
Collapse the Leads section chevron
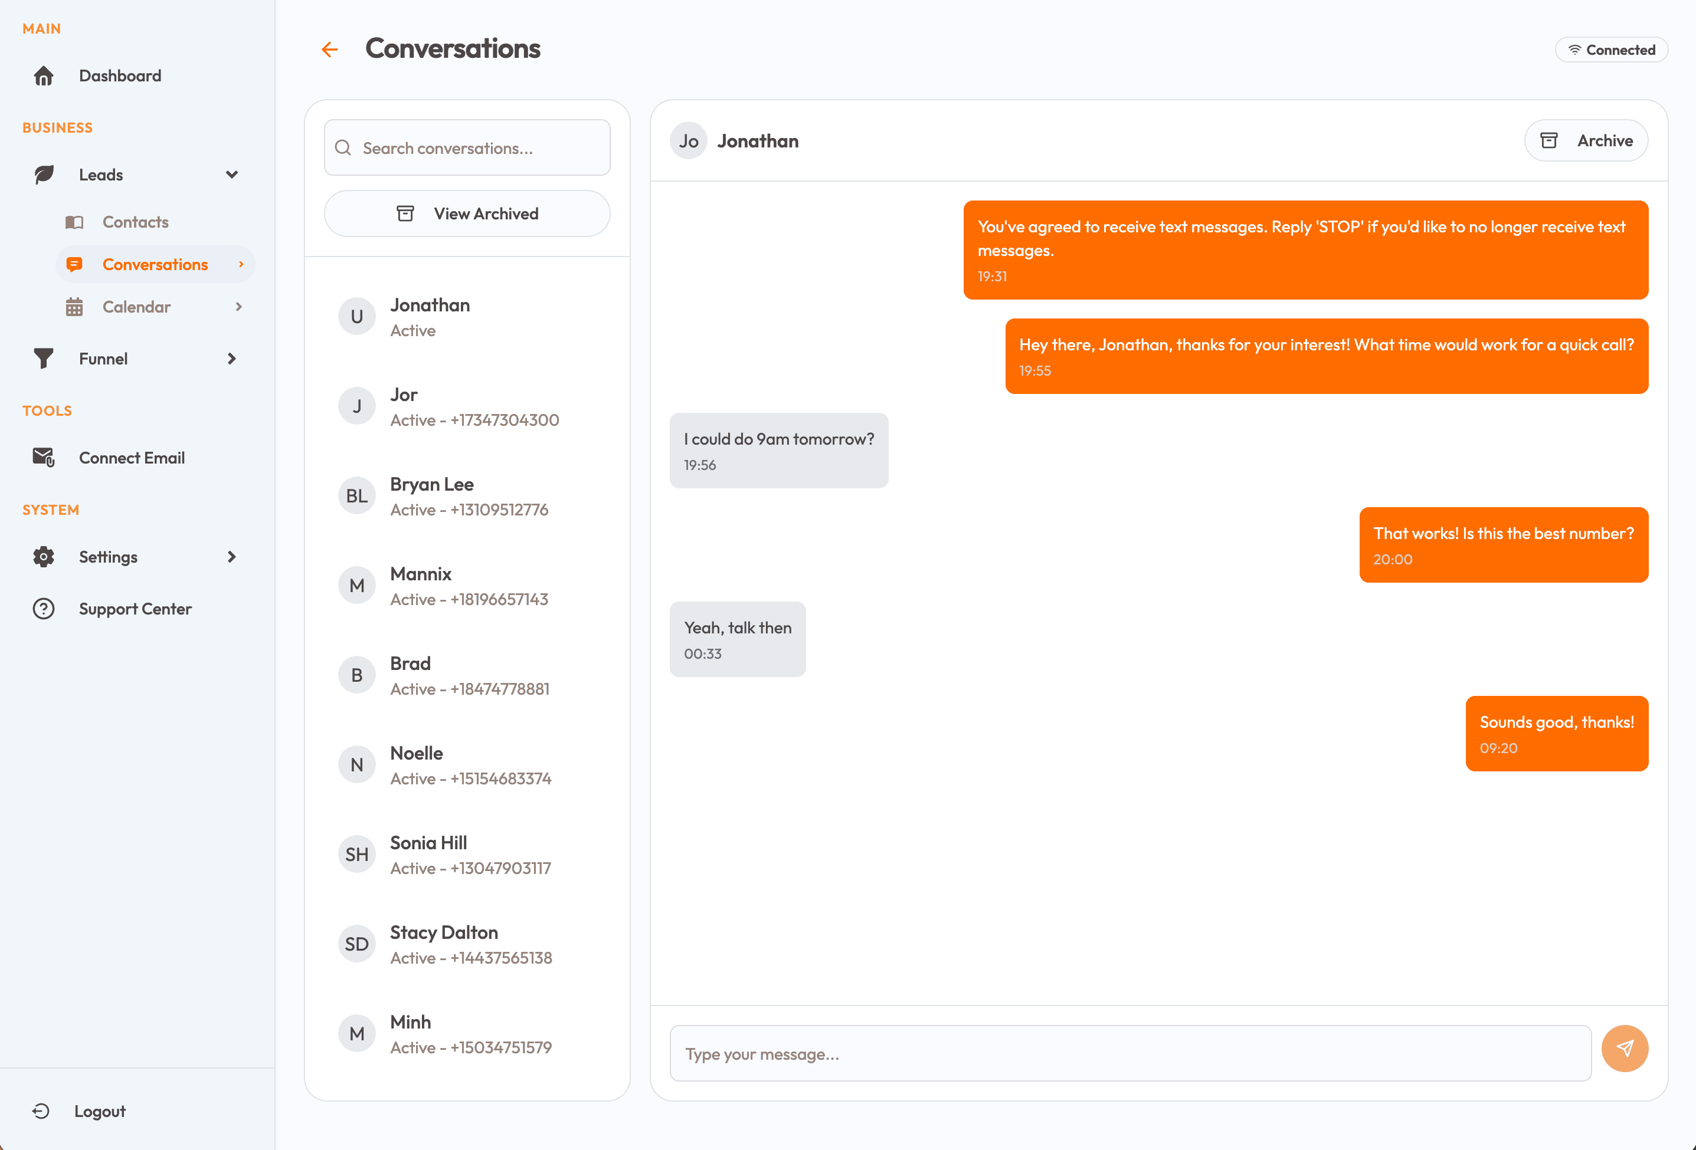pos(232,175)
